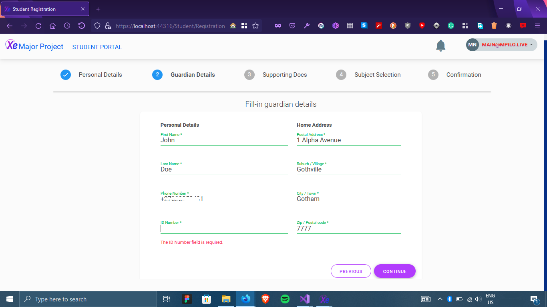Switch to the Student Registration browser tab
The height and width of the screenshot is (307, 547).
click(45, 9)
